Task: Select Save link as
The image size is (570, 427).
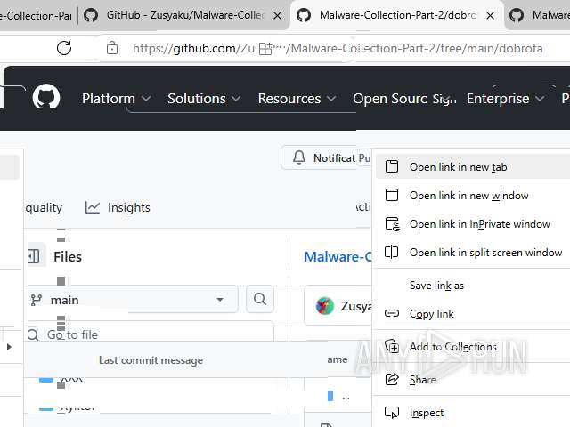Action: coord(473,286)
